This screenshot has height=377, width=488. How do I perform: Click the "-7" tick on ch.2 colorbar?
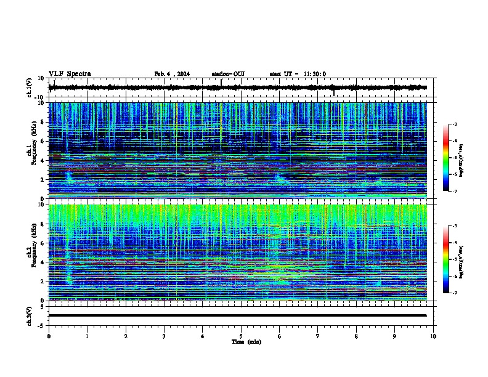pos(454,293)
